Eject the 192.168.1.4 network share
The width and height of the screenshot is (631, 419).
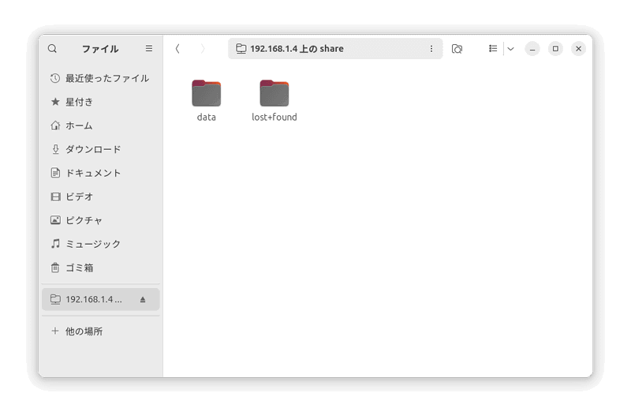pyautogui.click(x=143, y=300)
